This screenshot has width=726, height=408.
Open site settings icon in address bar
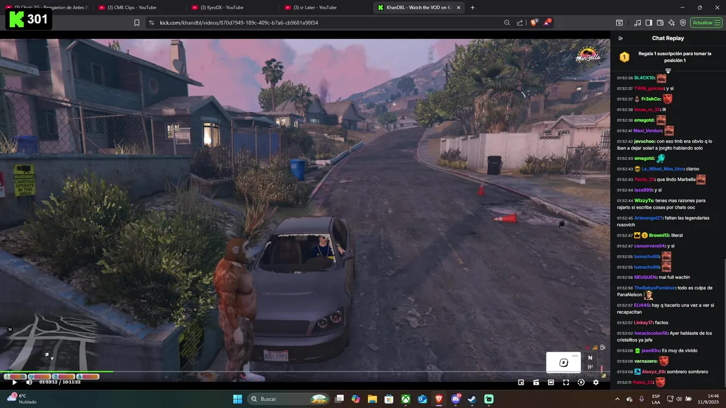(151, 23)
